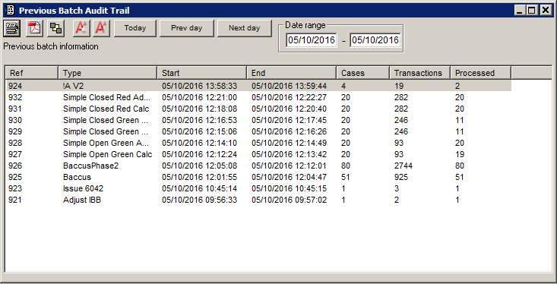Edit the date range start field

click(x=312, y=40)
